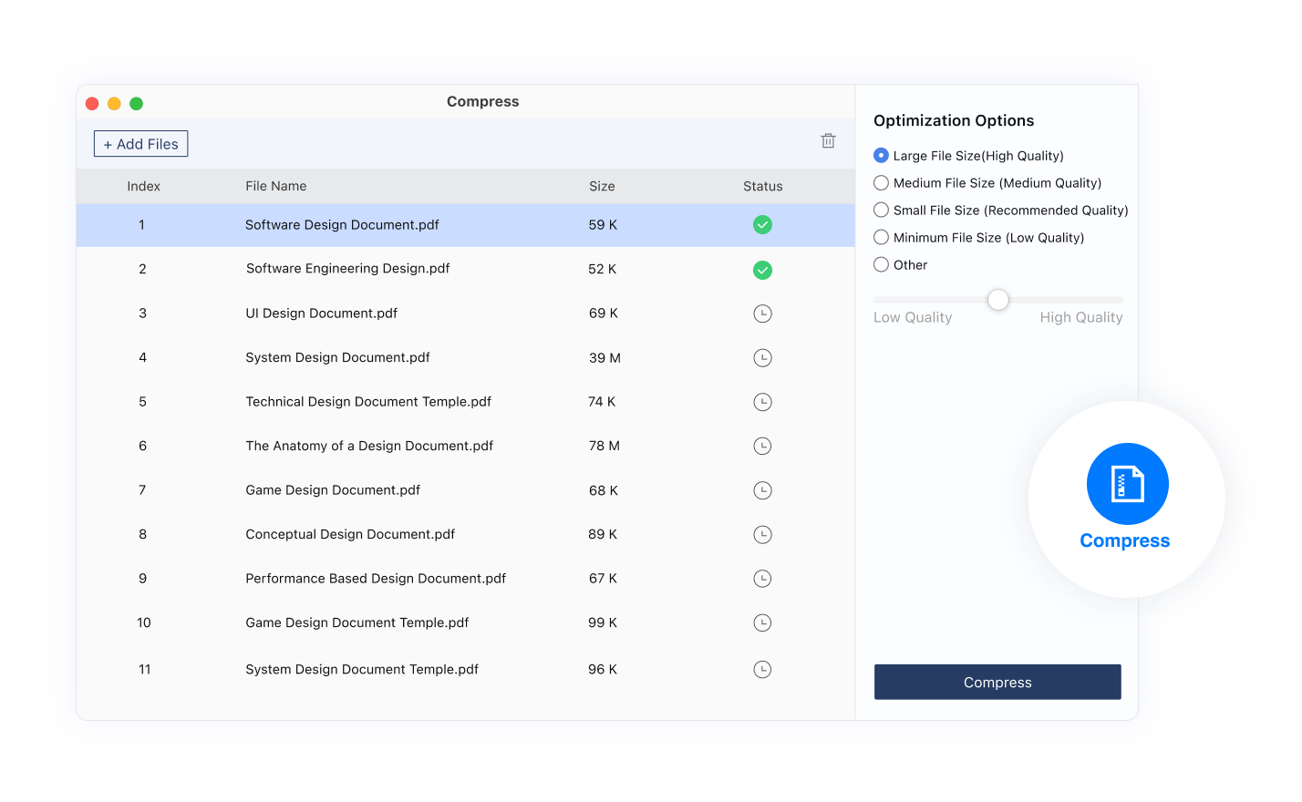The image size is (1302, 802).
Task: Select Medium File Size radio button
Action: tap(881, 183)
